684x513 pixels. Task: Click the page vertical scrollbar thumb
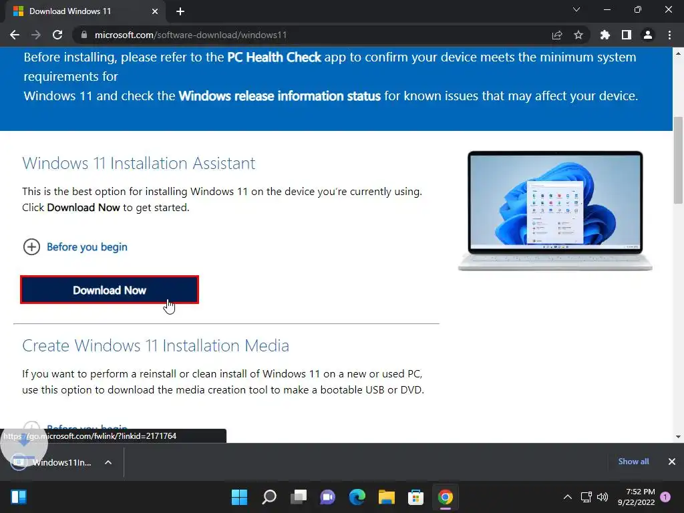[x=678, y=160]
